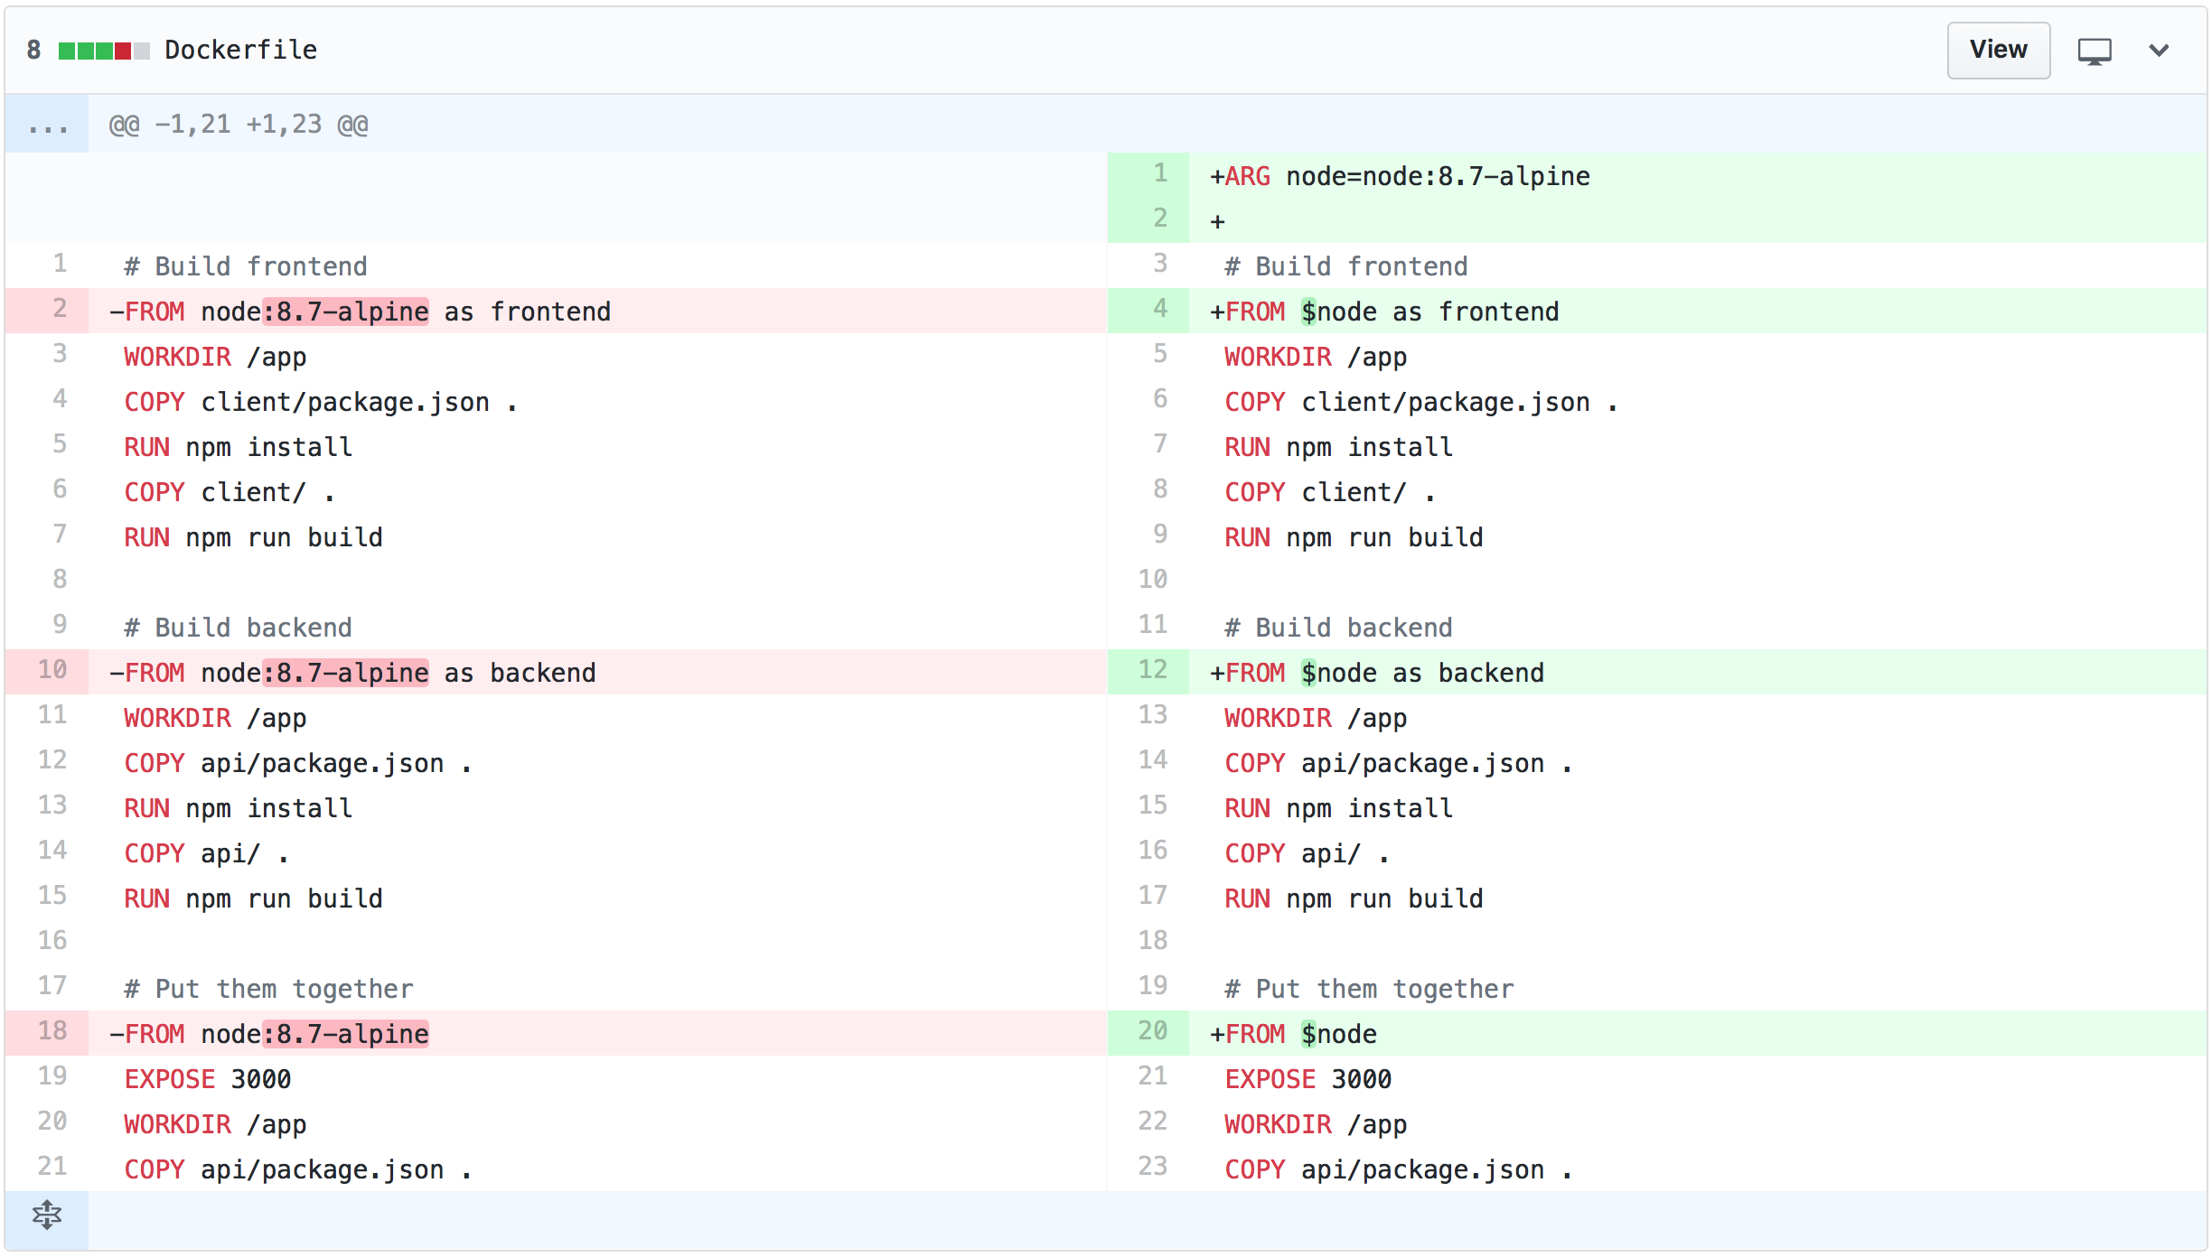The height and width of the screenshot is (1257, 2212).
Task: Click right 'RUN npm install' line 15
Action: [x=1339, y=808]
